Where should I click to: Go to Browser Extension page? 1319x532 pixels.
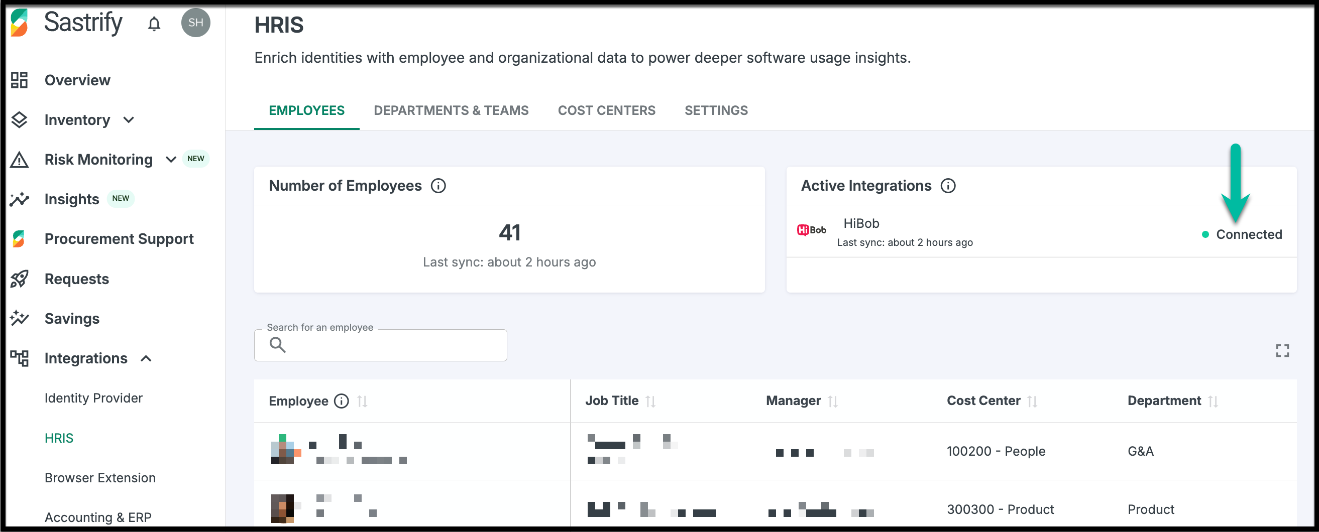100,478
